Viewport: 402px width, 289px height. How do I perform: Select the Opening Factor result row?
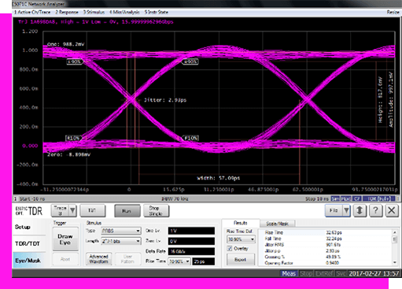pyautogui.click(x=325, y=263)
